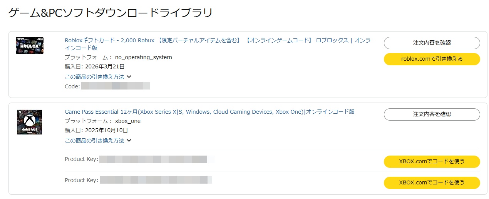Open the Robloxギフトカード 2,000 Robux product link
Image resolution: width=489 pixels, height=199 pixels.
tap(218, 44)
